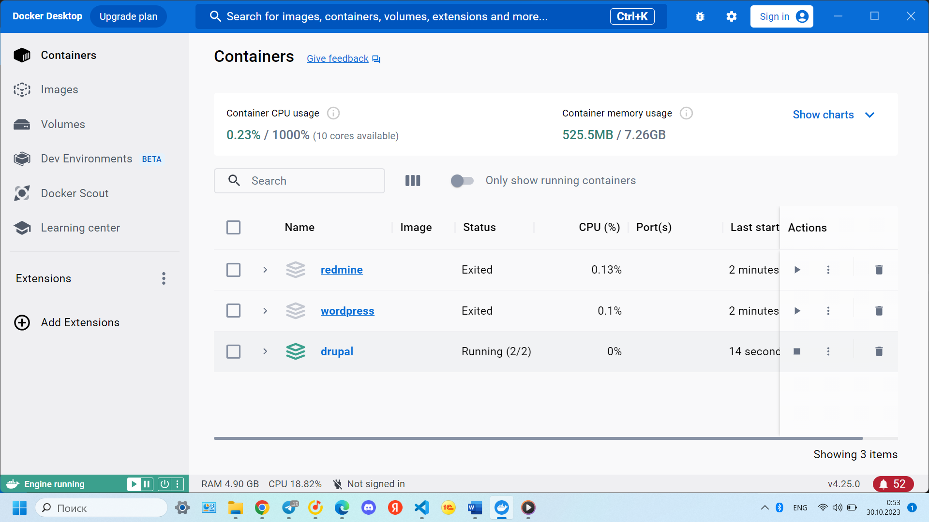Toggle Only show running containers switch
Image resolution: width=929 pixels, height=522 pixels.
click(x=462, y=181)
